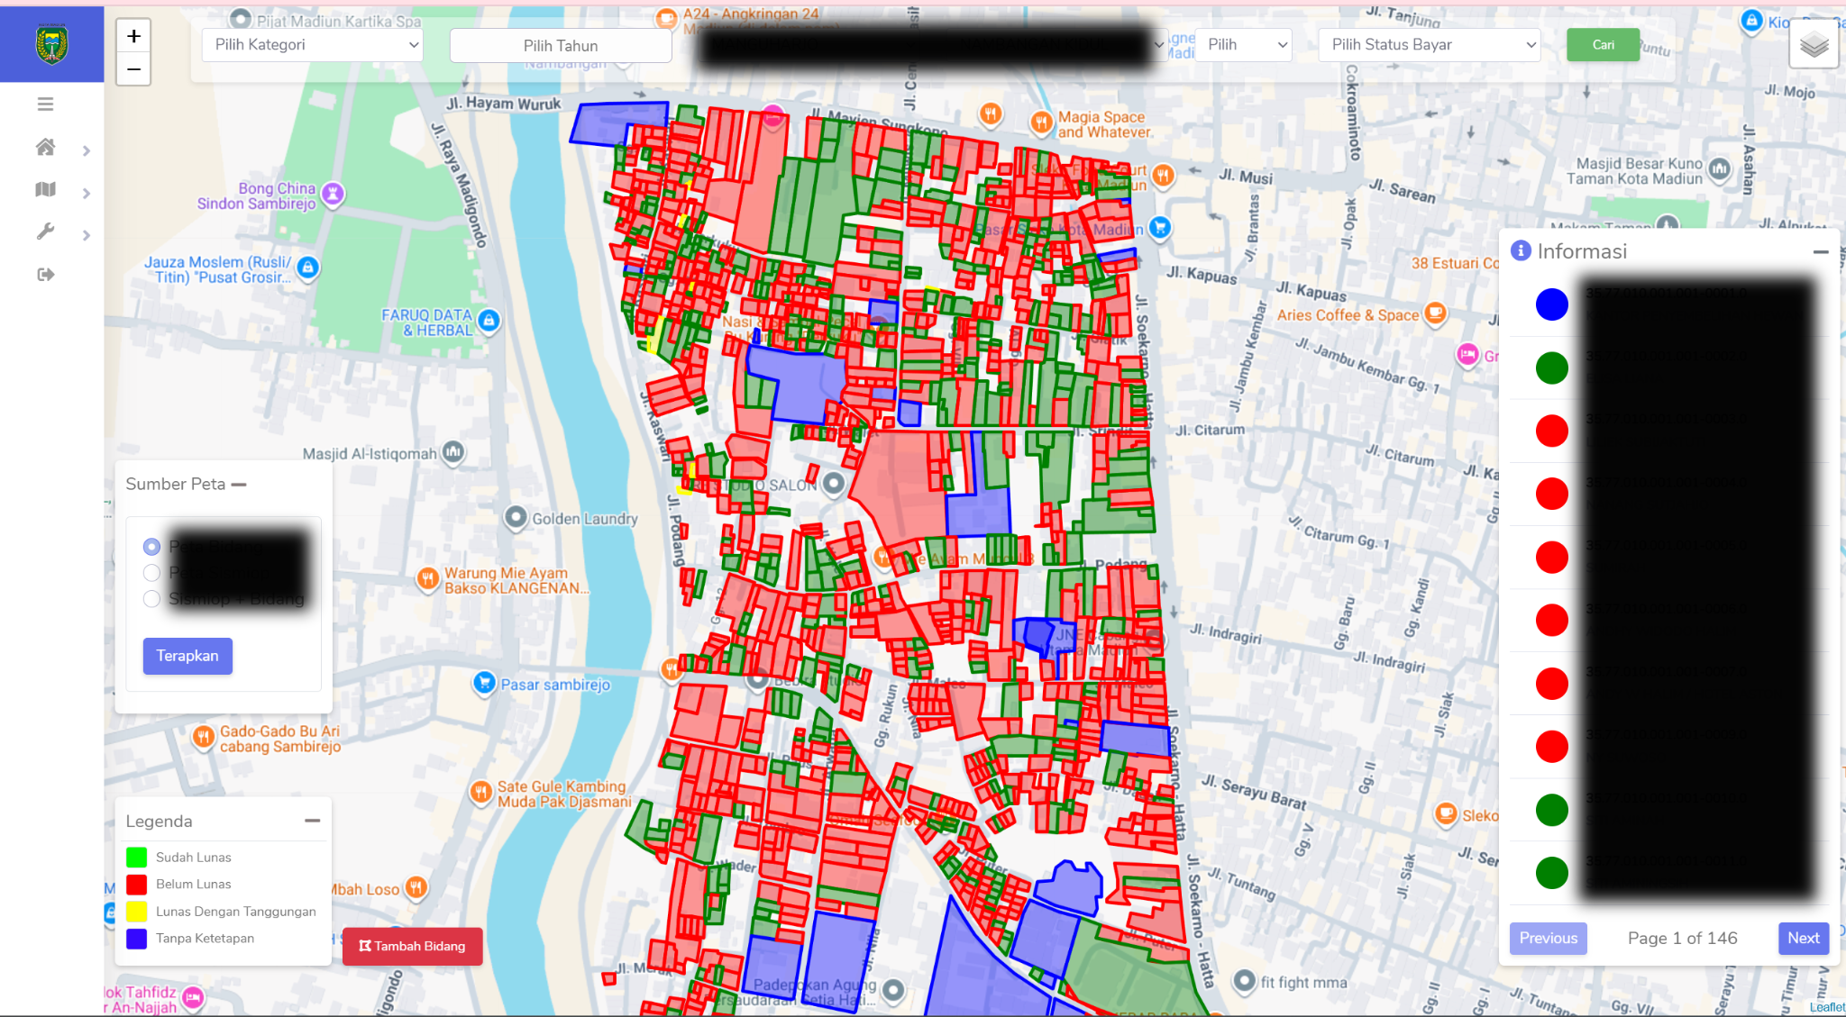Image resolution: width=1846 pixels, height=1017 pixels.
Task: Click the 'Lunas Dengan Tanggungan' legend label
Action: [236, 911]
